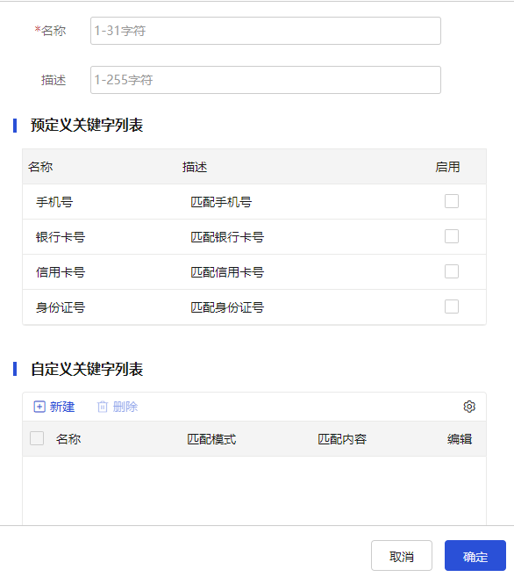Click the 编辑 column header
Image resolution: width=514 pixels, height=577 pixels.
tap(460, 439)
